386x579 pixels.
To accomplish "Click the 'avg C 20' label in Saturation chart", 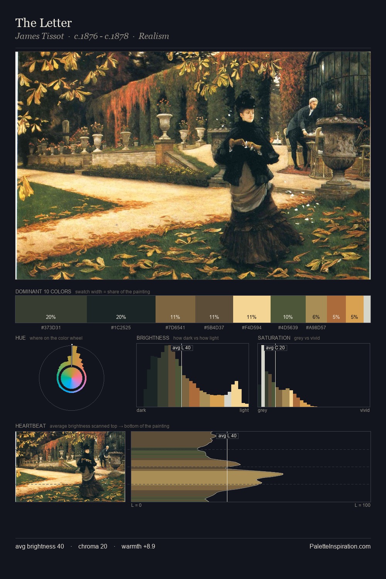I will 275,348.
